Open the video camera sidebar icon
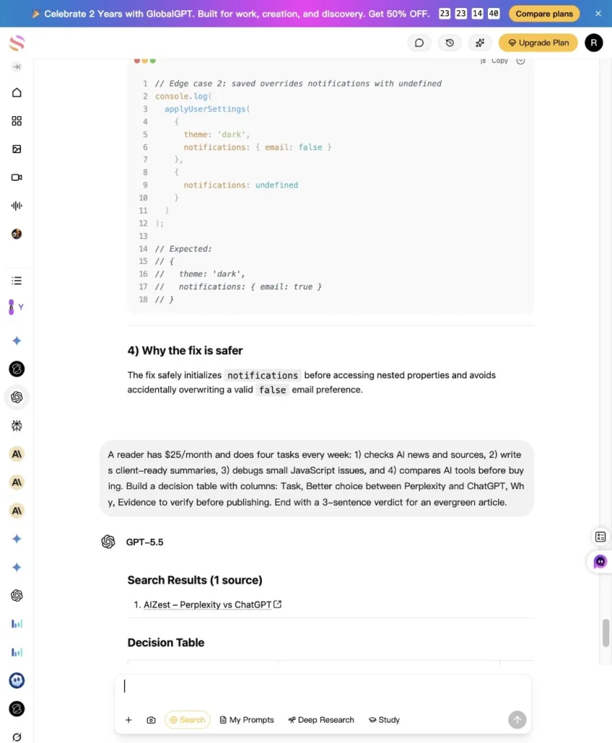This screenshot has height=743, width=612. pos(17,177)
